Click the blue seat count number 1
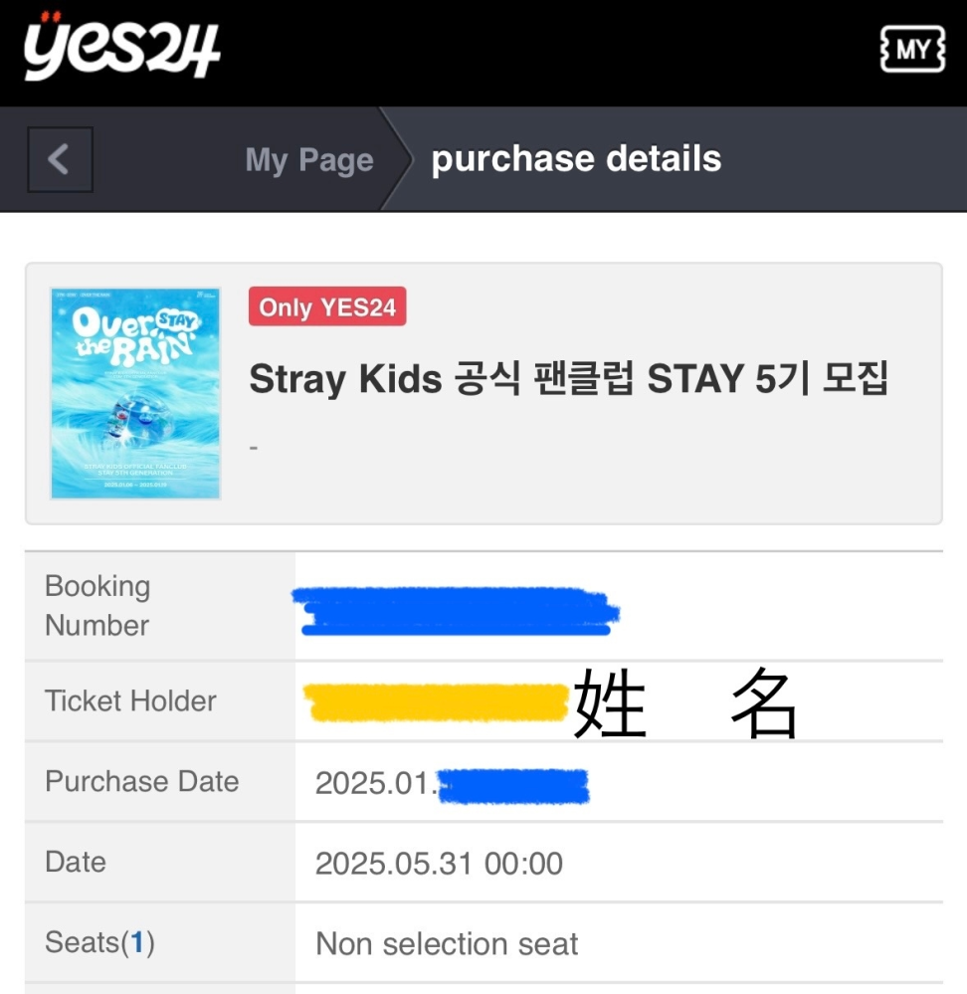This screenshot has width=967, height=994. (137, 942)
